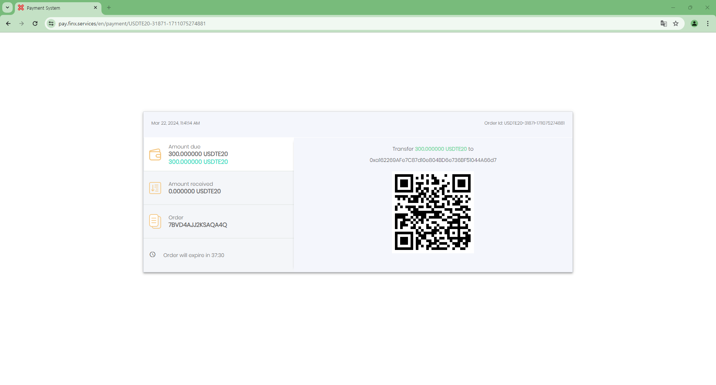Click the 0xa162 wallet address text
Viewport: 716px width, 385px height.
433,160
